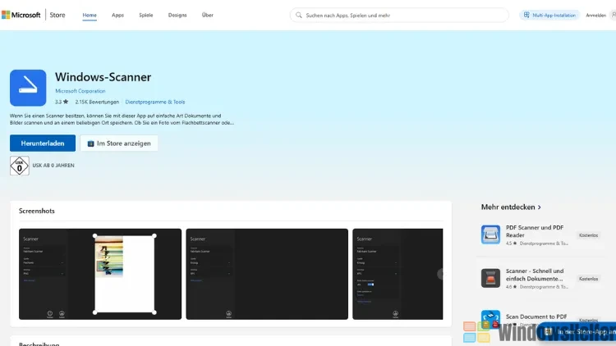Screen dimensions: 616x346
Task: Open the Spiele tab
Action: [145, 15]
